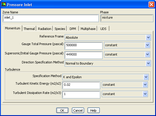Edit the Zone Name field inlet_1
Viewport: 156px width, 116px height.
pyautogui.click(x=51, y=18)
